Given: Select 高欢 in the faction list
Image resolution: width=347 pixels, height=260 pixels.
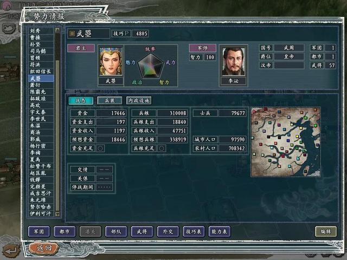Looking at the screenshot, I should (x=41, y=105).
